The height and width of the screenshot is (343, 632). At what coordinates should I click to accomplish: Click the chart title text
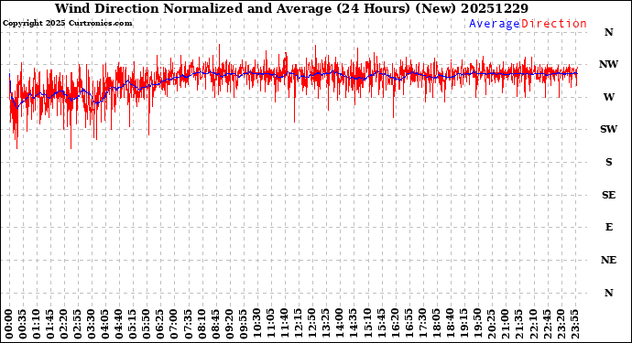tap(291, 8)
